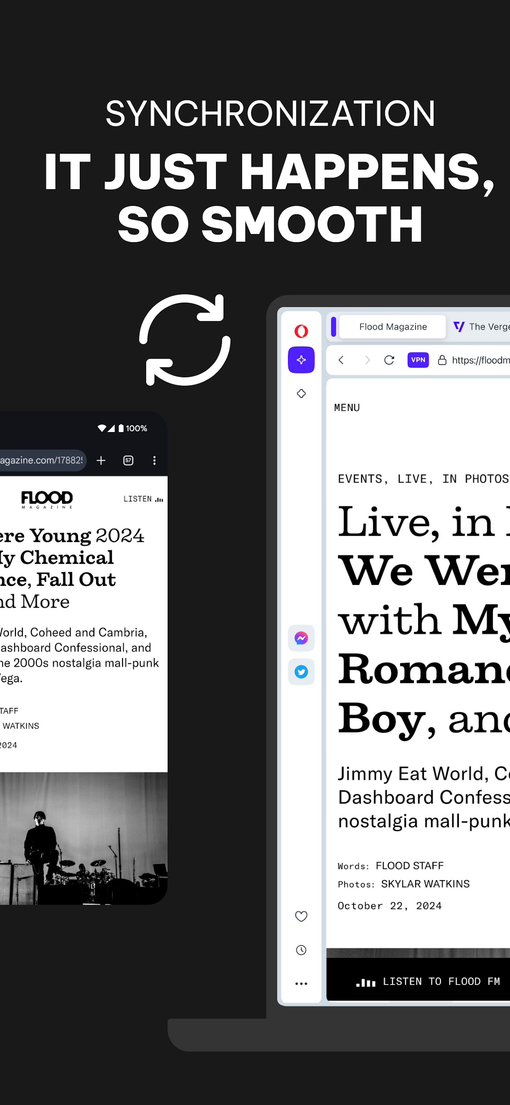Open mobile browser three-dot menu

click(154, 461)
